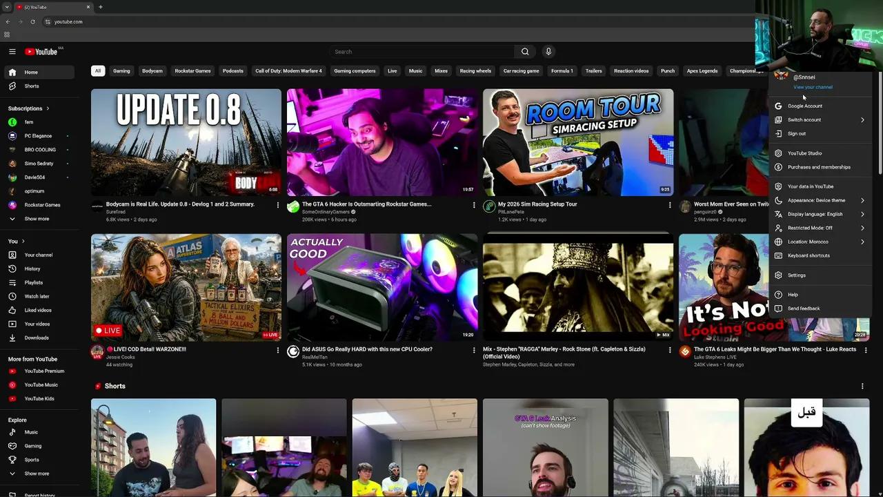
Task: Expand the You section chevron
Action: [23, 241]
